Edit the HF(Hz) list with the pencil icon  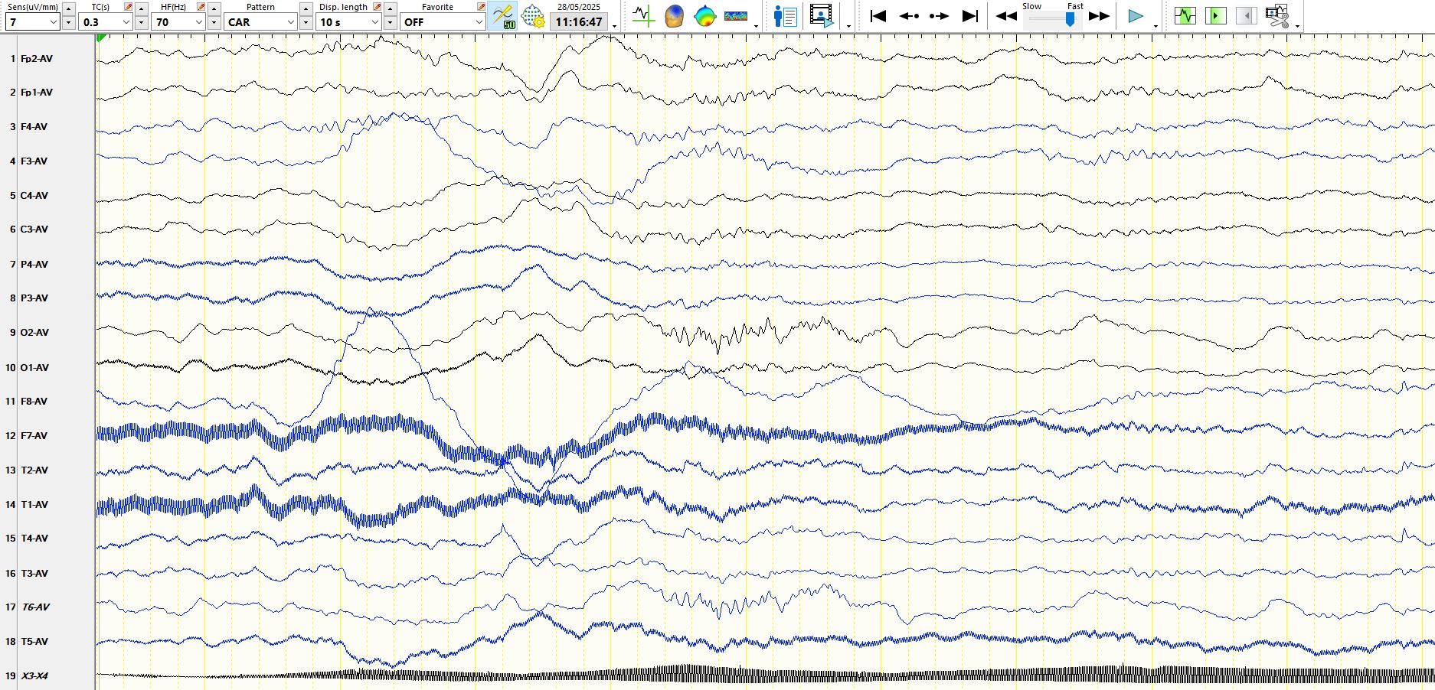pyautogui.click(x=201, y=7)
